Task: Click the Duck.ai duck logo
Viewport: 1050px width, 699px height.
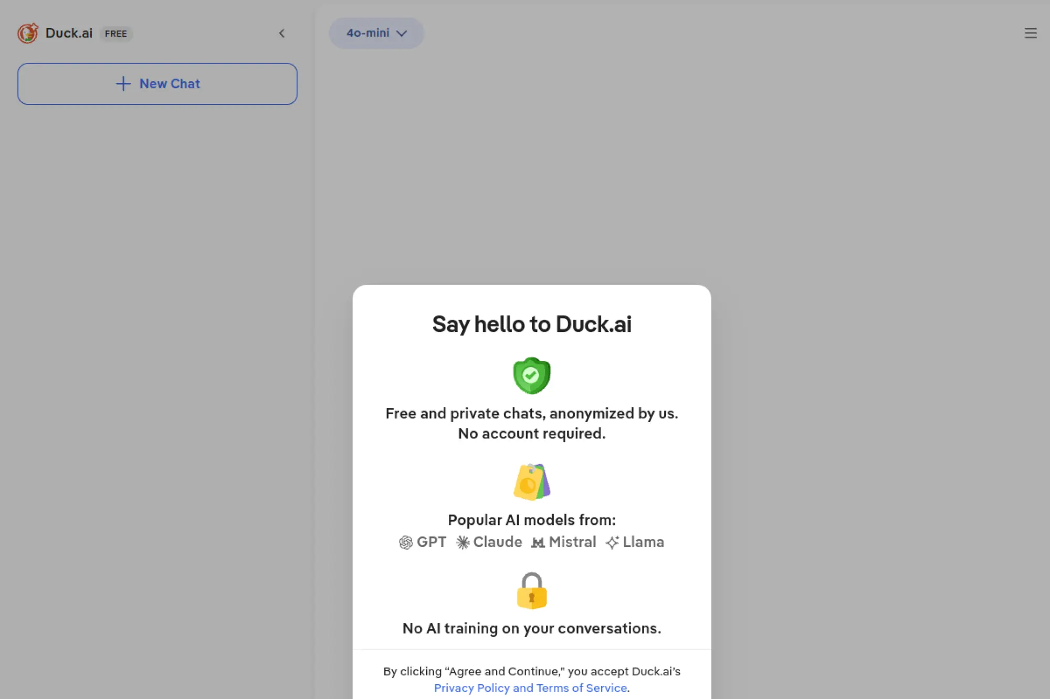Action: pyautogui.click(x=27, y=33)
